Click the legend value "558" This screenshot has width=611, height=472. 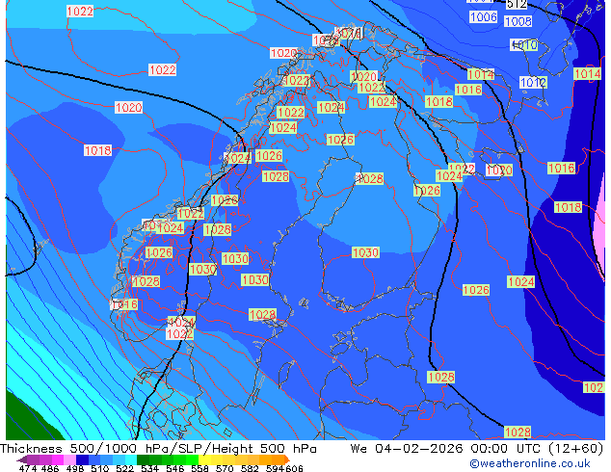[199, 468]
